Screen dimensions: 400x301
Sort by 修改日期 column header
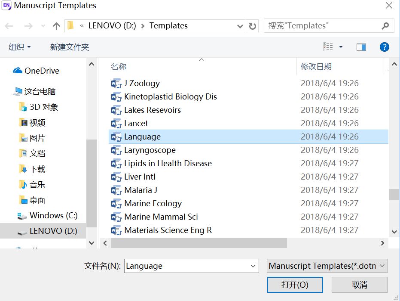point(316,66)
